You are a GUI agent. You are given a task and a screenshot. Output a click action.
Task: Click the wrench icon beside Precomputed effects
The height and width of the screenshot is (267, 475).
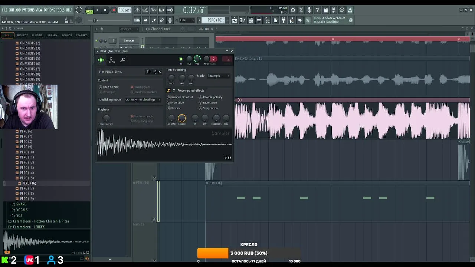168,90
